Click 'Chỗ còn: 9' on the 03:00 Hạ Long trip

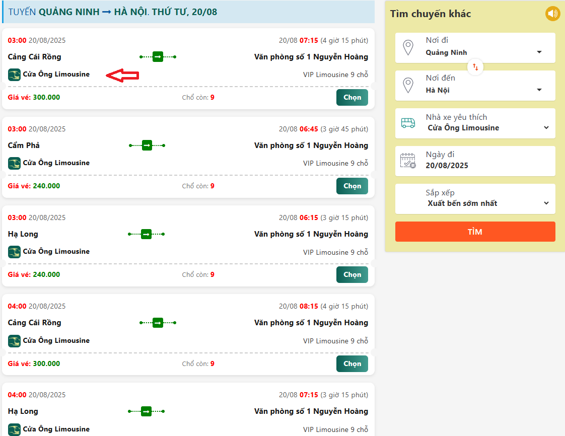[x=198, y=274]
